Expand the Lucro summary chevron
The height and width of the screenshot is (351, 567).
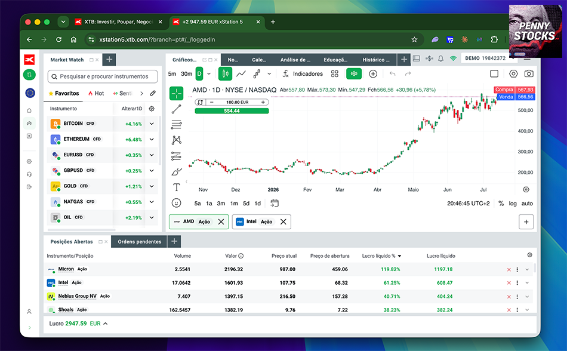click(106, 324)
